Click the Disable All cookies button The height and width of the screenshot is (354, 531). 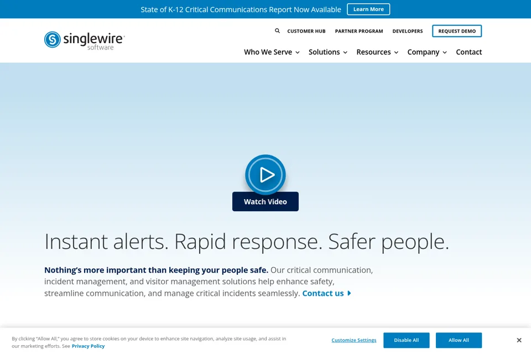[407, 340]
